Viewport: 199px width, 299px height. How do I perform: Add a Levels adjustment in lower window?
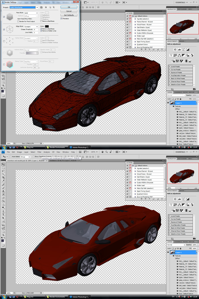(x=179, y=199)
